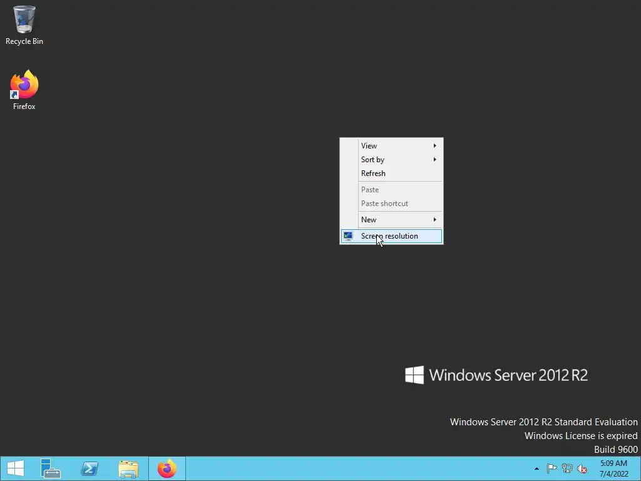Expand the View submenu
The width and height of the screenshot is (641, 481).
pyautogui.click(x=392, y=145)
